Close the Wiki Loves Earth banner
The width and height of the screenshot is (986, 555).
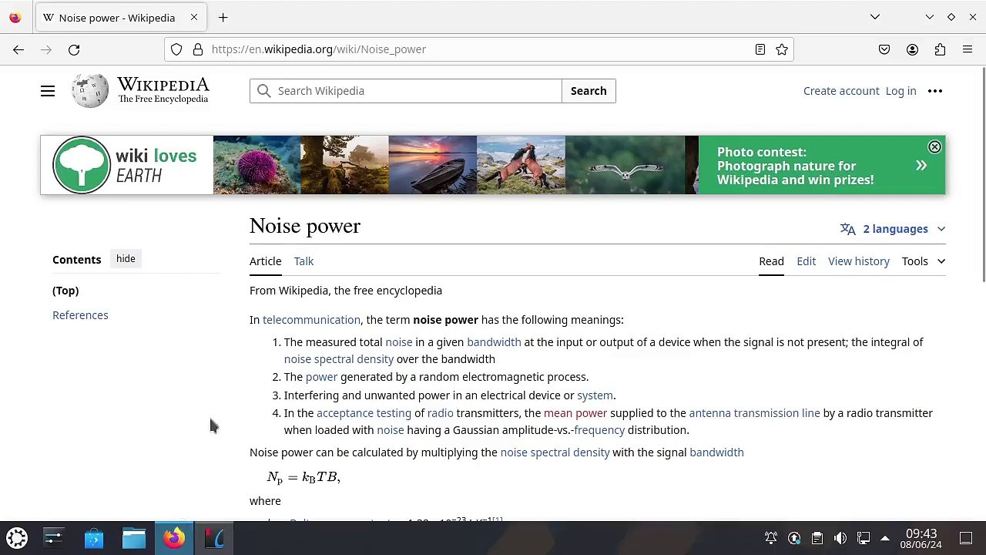click(934, 147)
